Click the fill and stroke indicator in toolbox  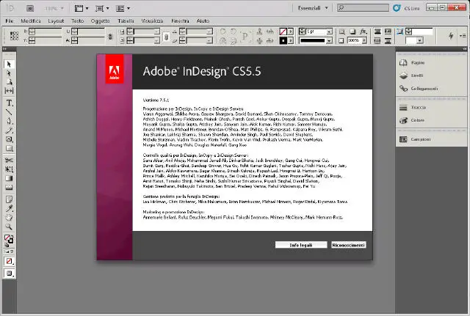click(x=9, y=239)
